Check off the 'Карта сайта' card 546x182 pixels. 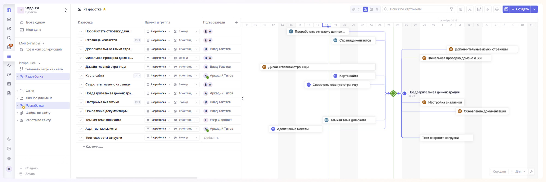click(81, 76)
